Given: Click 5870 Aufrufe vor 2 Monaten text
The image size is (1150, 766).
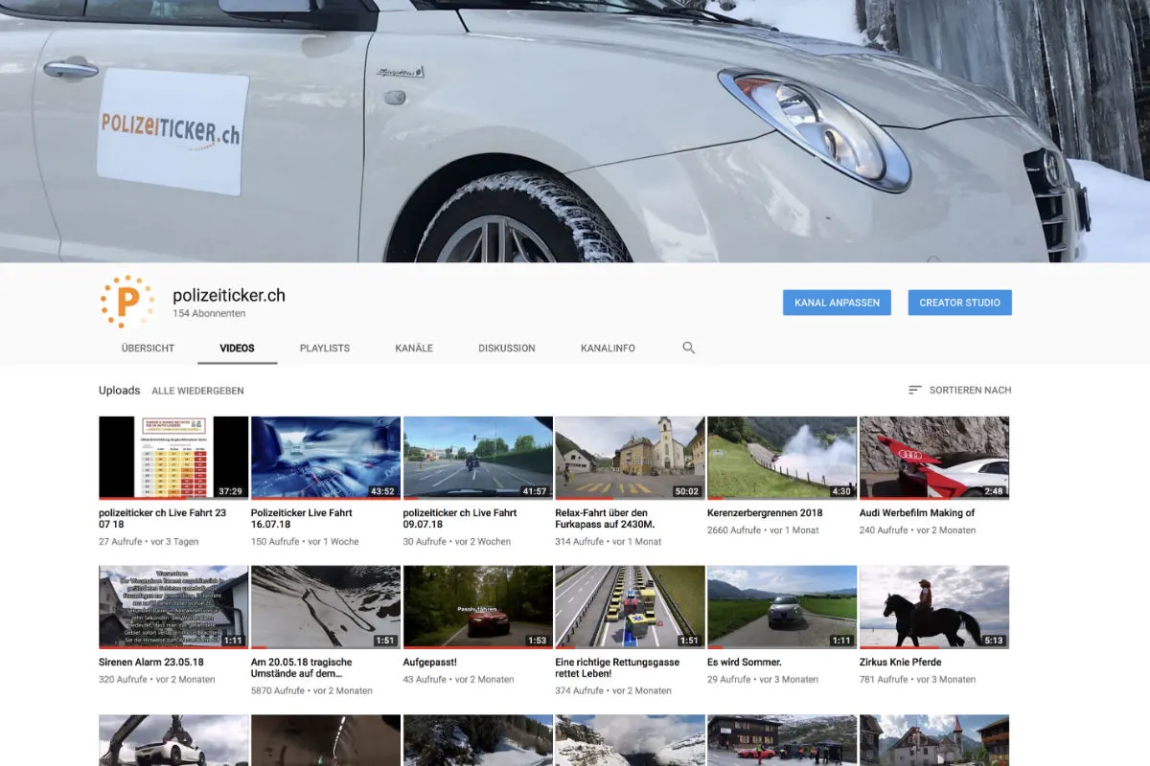Looking at the screenshot, I should [311, 690].
